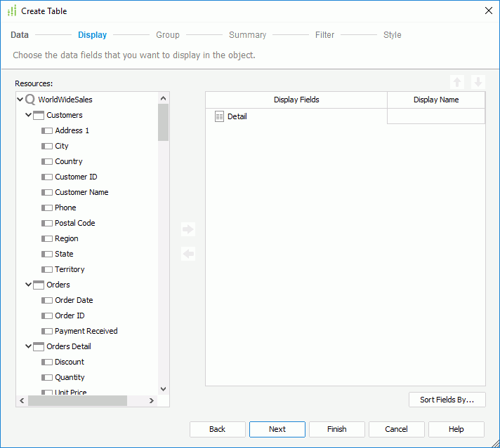Select the Postal Code field label
500x448 pixels.
coord(75,223)
